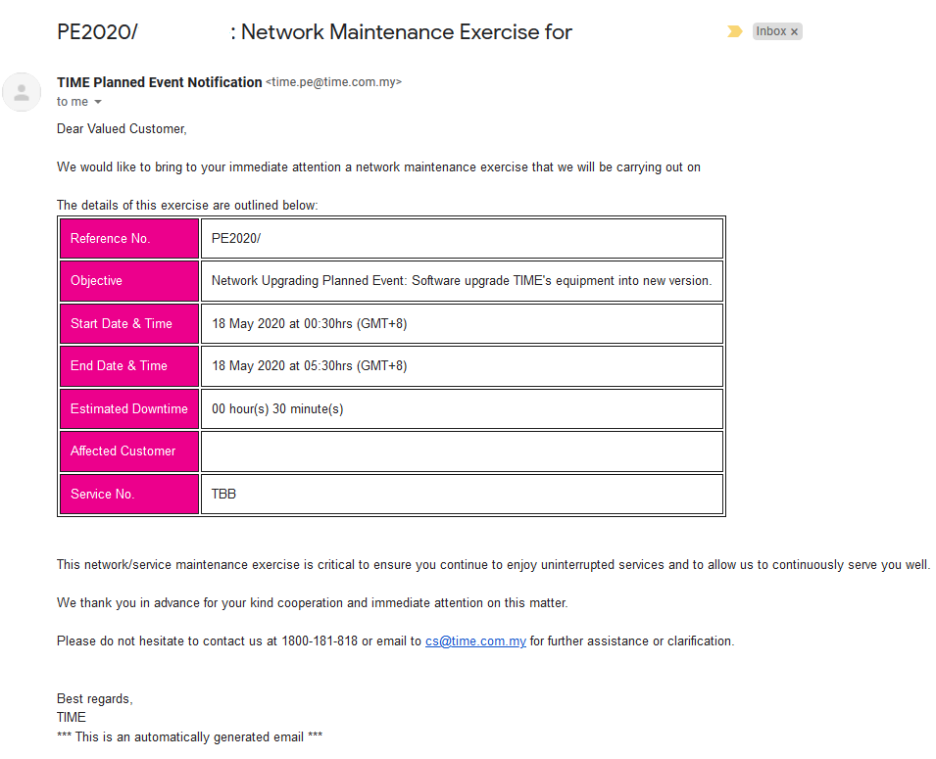The width and height of the screenshot is (936, 759).
Task: Open the cs@time.com.my email link
Action: point(475,640)
